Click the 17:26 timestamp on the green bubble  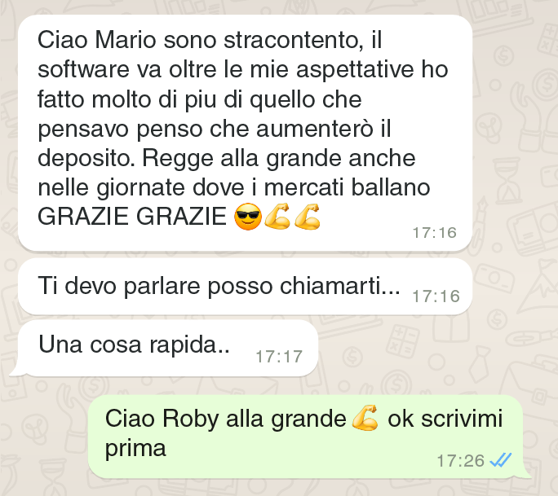[x=460, y=461]
